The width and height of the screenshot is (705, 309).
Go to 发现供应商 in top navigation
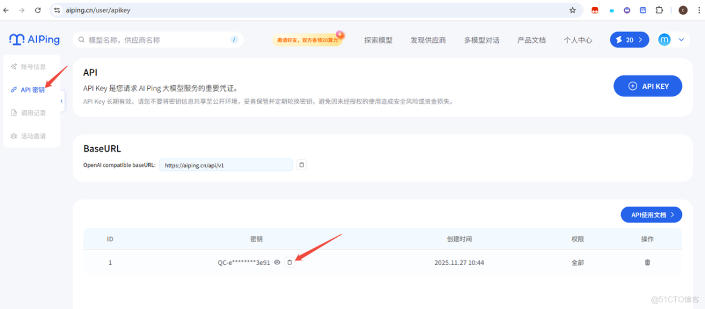point(428,40)
